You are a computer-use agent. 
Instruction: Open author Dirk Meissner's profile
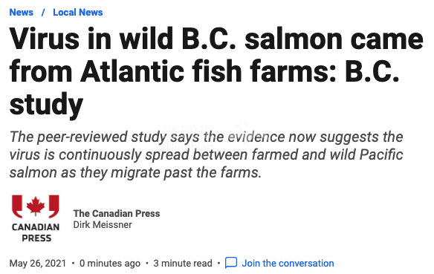tap(103, 225)
